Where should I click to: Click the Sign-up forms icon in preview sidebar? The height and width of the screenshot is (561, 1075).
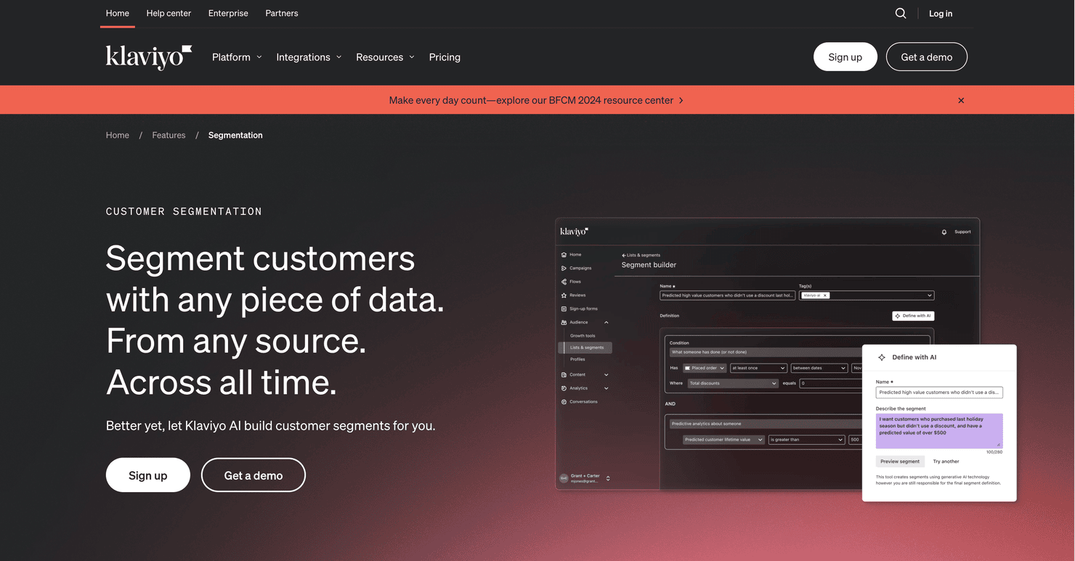564,309
